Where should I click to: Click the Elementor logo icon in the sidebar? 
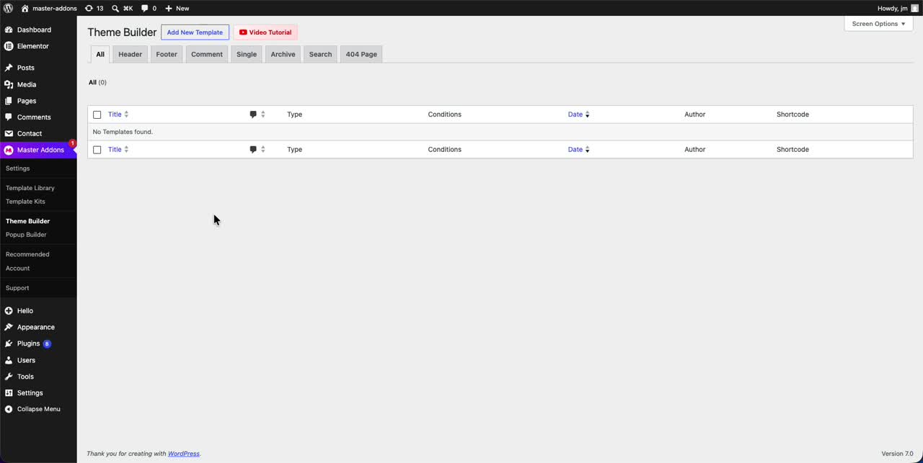[x=9, y=46]
